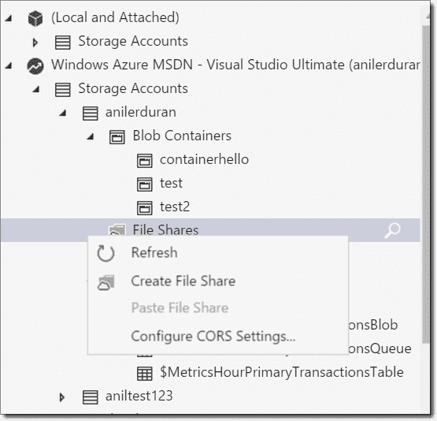437x421 pixels.
Task: Click the vertical scrollbar thumb
Action: tap(425, 184)
